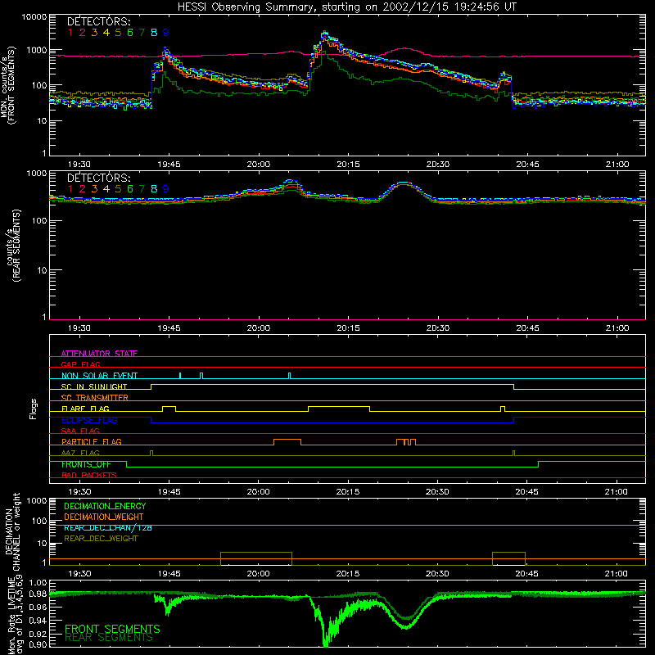Click '21:00' time label below decimation plot
The image size is (655, 655).
click(x=617, y=574)
